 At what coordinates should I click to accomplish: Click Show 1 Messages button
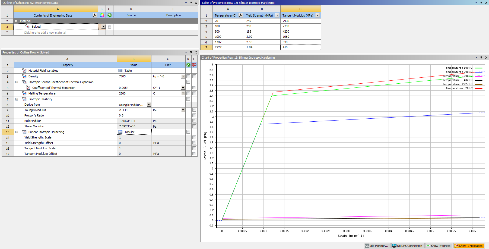(469, 246)
